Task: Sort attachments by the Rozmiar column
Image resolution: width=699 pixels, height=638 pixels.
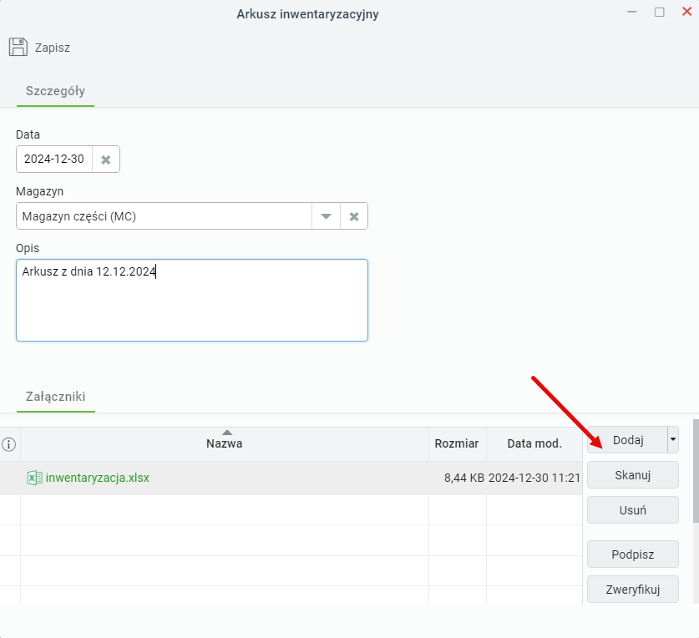Action: 457,444
